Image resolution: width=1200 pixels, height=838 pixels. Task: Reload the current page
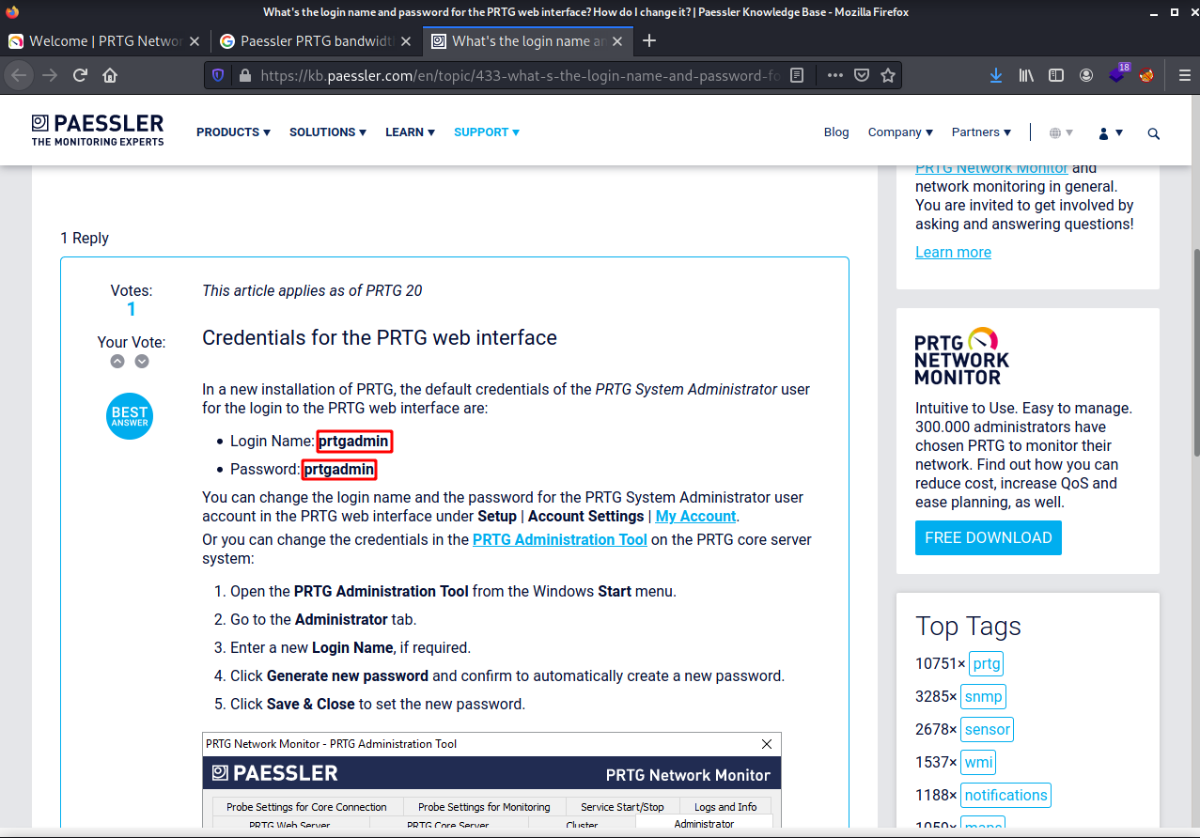coord(80,75)
